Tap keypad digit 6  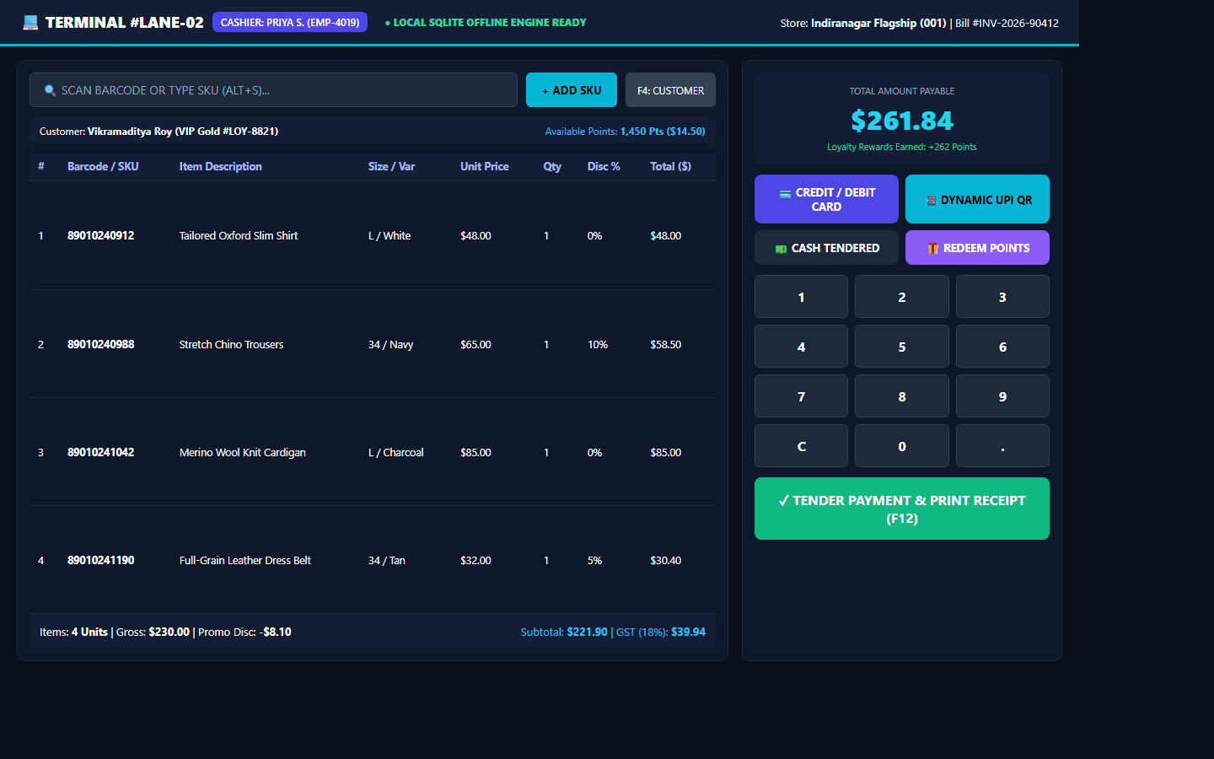coord(1002,347)
